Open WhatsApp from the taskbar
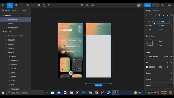The image size is (174, 98). tap(84, 93)
